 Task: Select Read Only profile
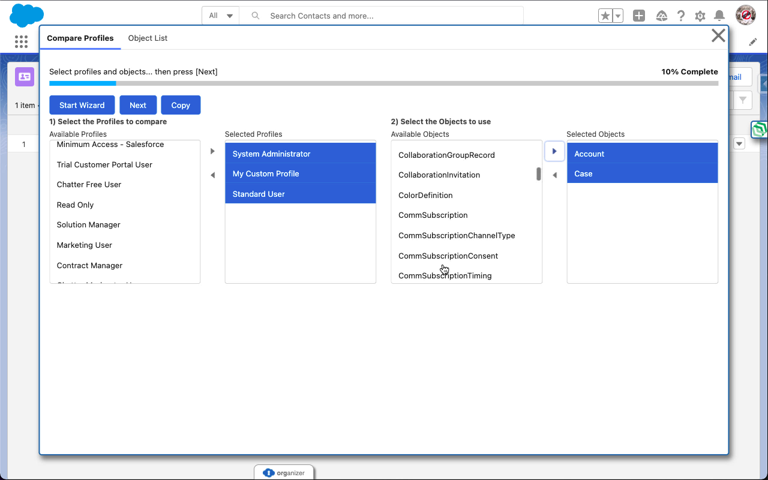[125, 205]
